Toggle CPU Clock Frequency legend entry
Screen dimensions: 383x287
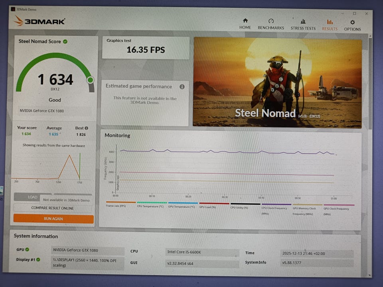pyautogui.click(x=276, y=209)
